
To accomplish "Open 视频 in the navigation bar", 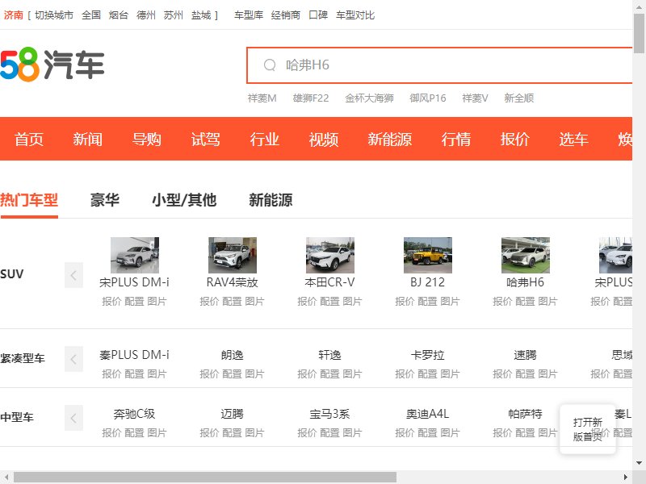I will [x=324, y=139].
